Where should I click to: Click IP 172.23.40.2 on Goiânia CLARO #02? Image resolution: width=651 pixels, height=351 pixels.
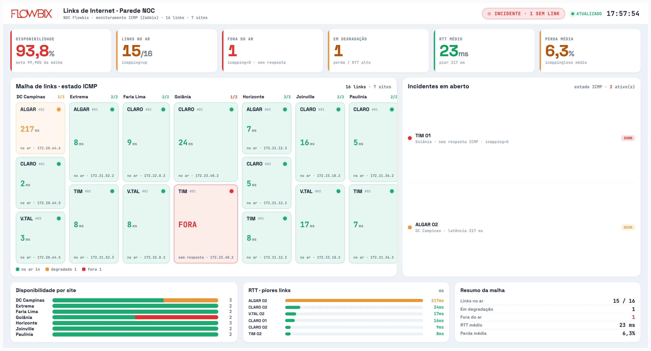[207, 176]
